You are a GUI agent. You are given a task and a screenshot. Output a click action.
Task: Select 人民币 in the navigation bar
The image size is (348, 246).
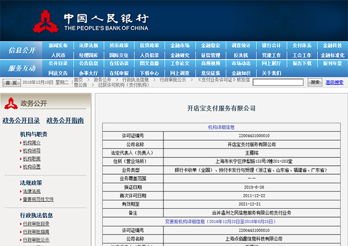pos(58,55)
